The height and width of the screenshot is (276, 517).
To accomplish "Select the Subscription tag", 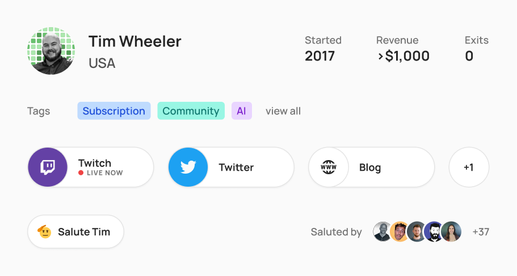I will [x=114, y=111].
